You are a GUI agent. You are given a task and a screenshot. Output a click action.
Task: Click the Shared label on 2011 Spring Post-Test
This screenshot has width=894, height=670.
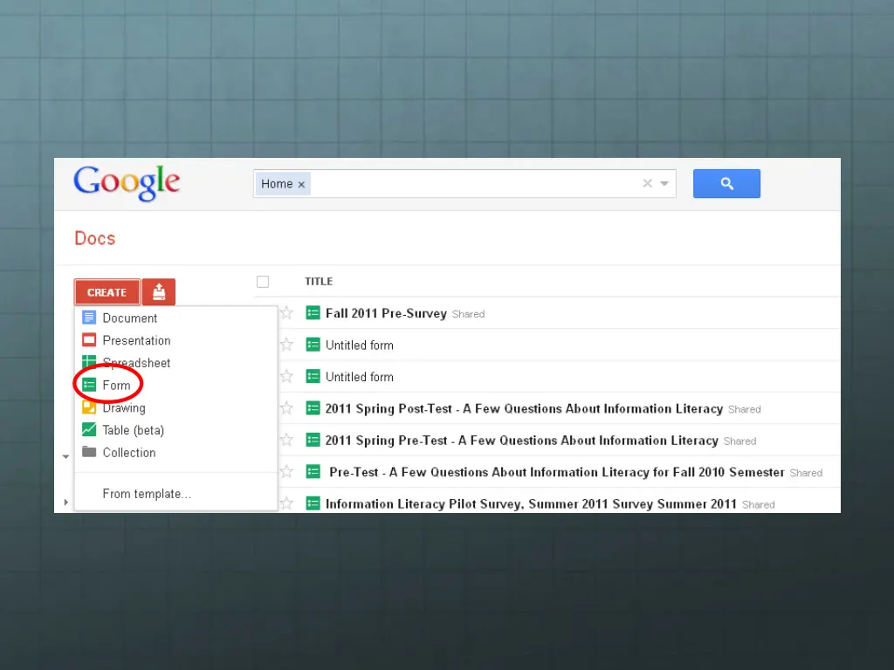coord(745,409)
